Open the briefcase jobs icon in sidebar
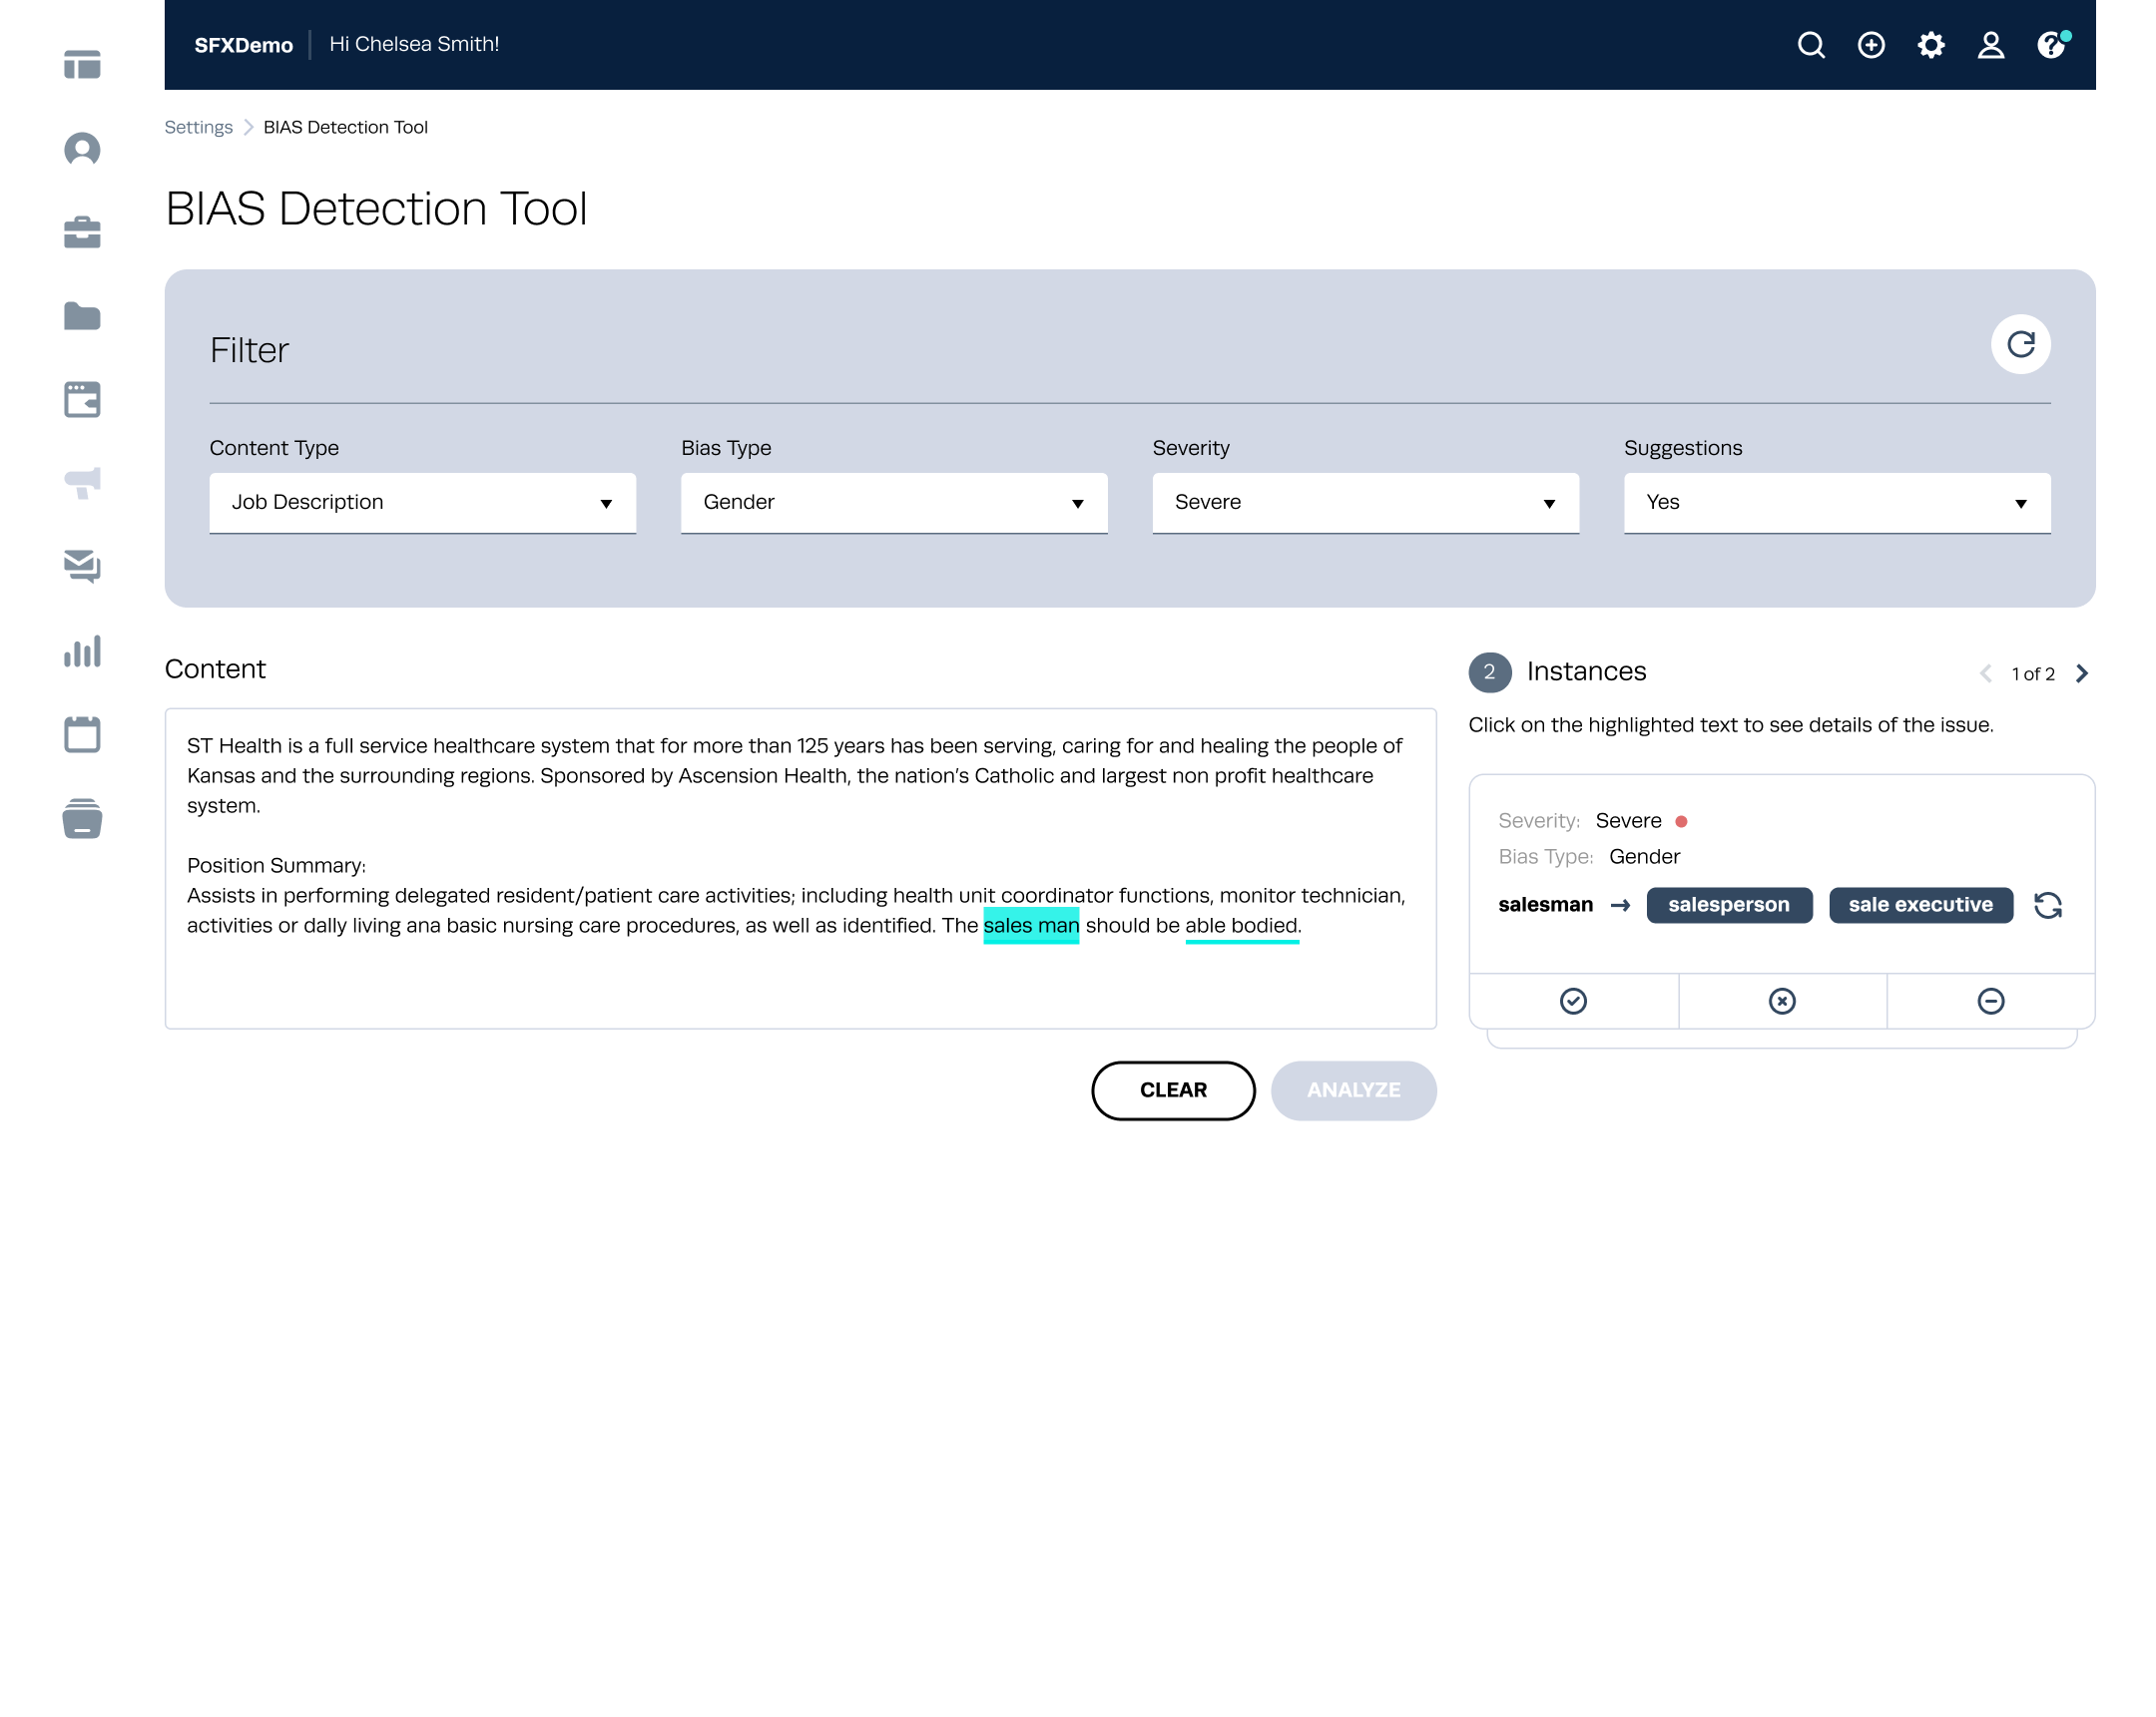2156x1717 pixels. (82, 232)
